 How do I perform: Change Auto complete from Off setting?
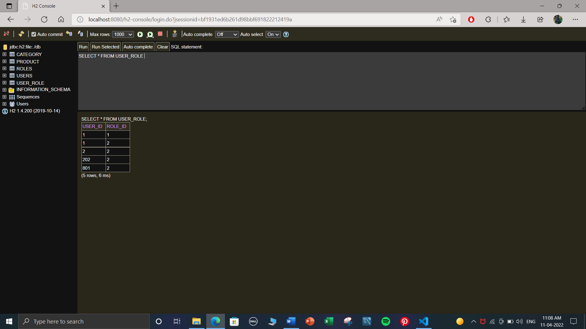click(226, 34)
